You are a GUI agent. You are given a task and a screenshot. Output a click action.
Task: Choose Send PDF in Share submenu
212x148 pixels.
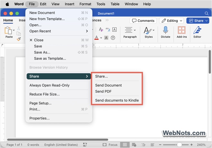click(117, 91)
